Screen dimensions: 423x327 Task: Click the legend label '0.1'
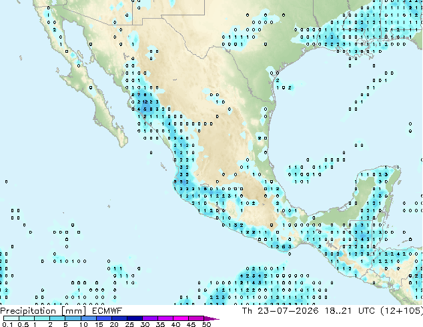(x=7, y=324)
